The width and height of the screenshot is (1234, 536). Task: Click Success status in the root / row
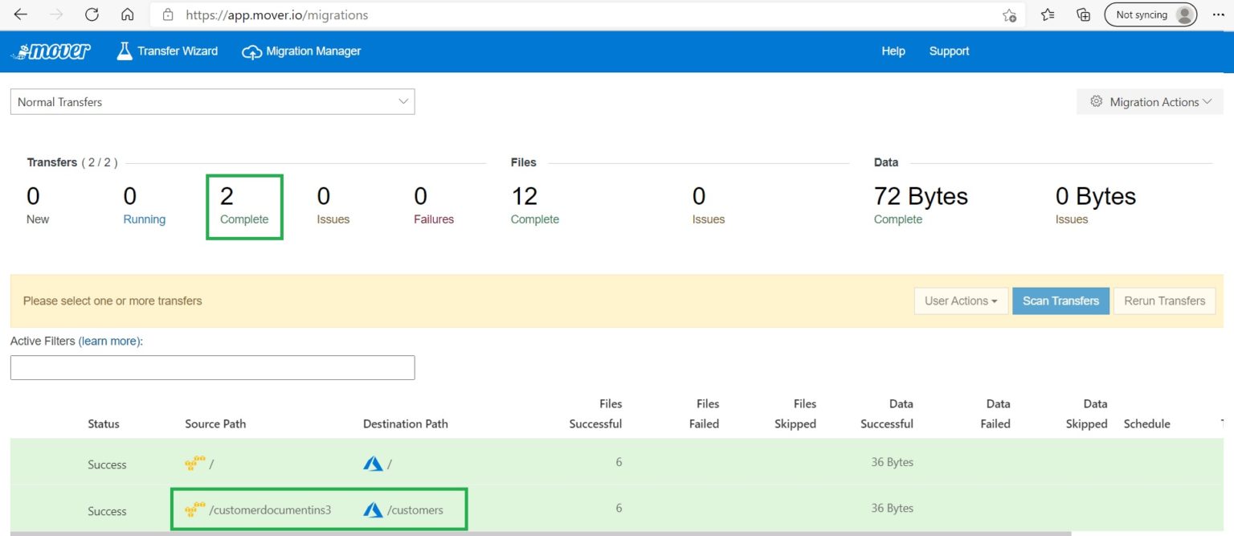pos(107,464)
